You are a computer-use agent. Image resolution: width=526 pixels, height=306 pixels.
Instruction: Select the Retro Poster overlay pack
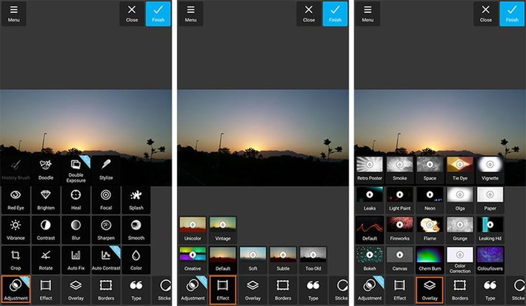[x=369, y=170]
